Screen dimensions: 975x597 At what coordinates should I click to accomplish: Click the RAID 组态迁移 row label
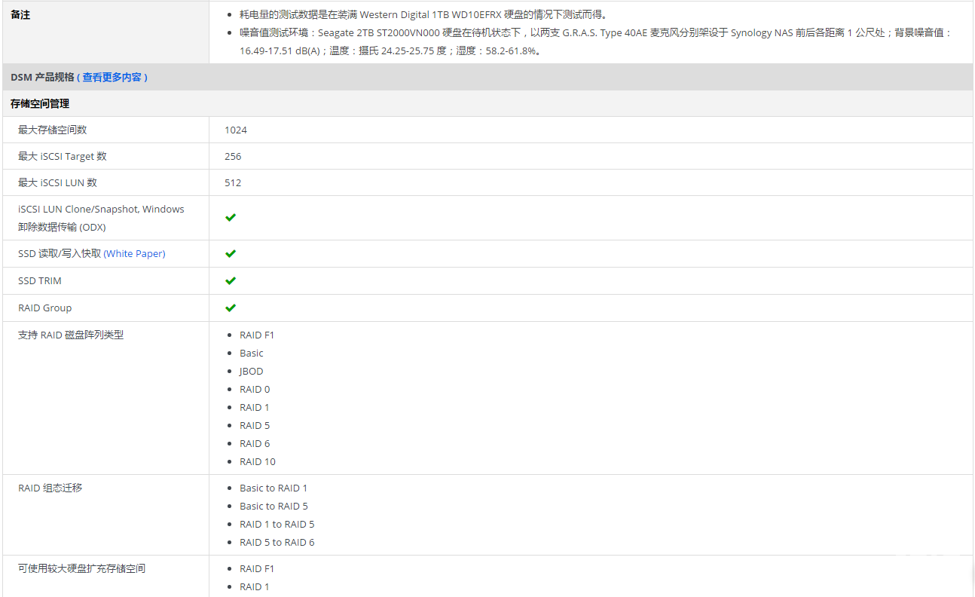50,488
